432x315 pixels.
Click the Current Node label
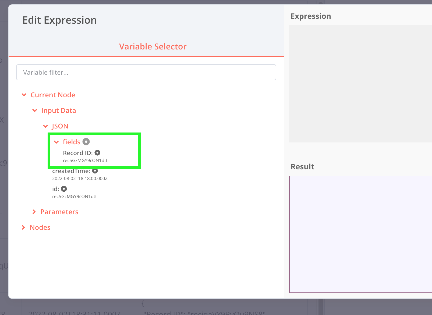point(53,95)
